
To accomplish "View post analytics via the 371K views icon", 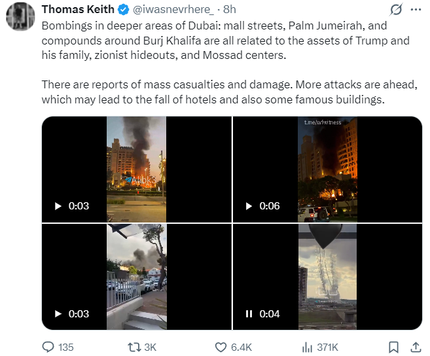I will pyautogui.click(x=308, y=347).
